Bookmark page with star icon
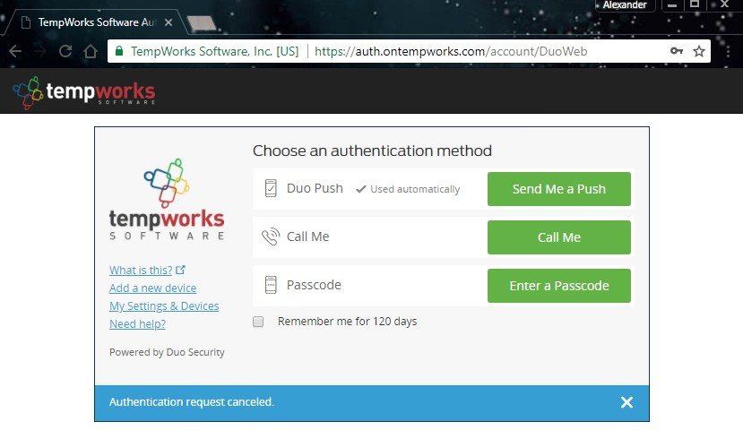This screenshot has width=743, height=430. tap(699, 51)
